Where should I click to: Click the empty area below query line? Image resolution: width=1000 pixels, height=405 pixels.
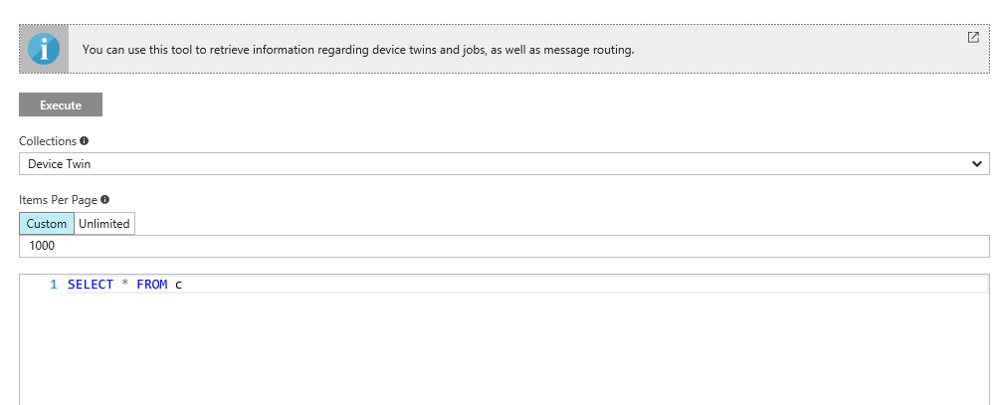pos(498,348)
